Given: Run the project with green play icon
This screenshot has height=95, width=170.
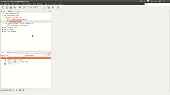Looking at the screenshot, I should pyautogui.click(x=53, y=7).
